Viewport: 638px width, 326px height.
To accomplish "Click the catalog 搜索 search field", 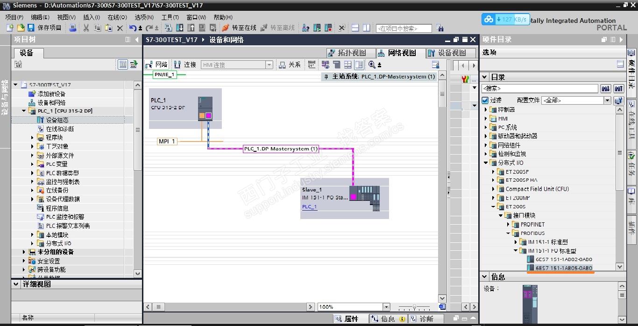I will coord(540,88).
